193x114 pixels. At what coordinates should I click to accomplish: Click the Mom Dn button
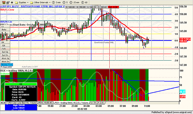pyautogui.click(x=6, y=61)
